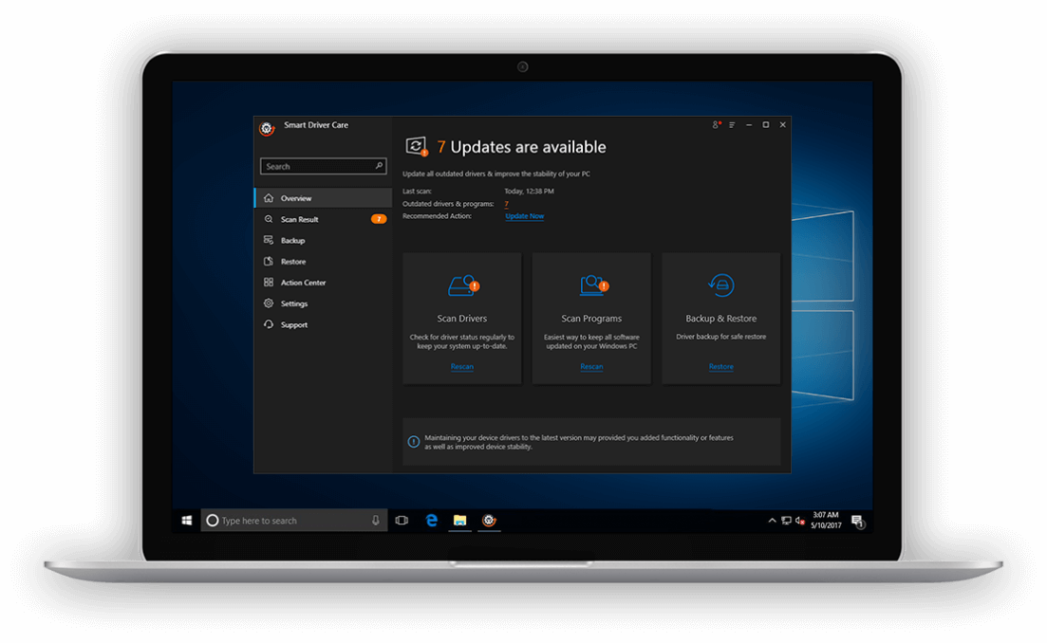The width and height of the screenshot is (1047, 643).
Task: Launch Microsoft Edge from the taskbar
Action: click(x=432, y=520)
